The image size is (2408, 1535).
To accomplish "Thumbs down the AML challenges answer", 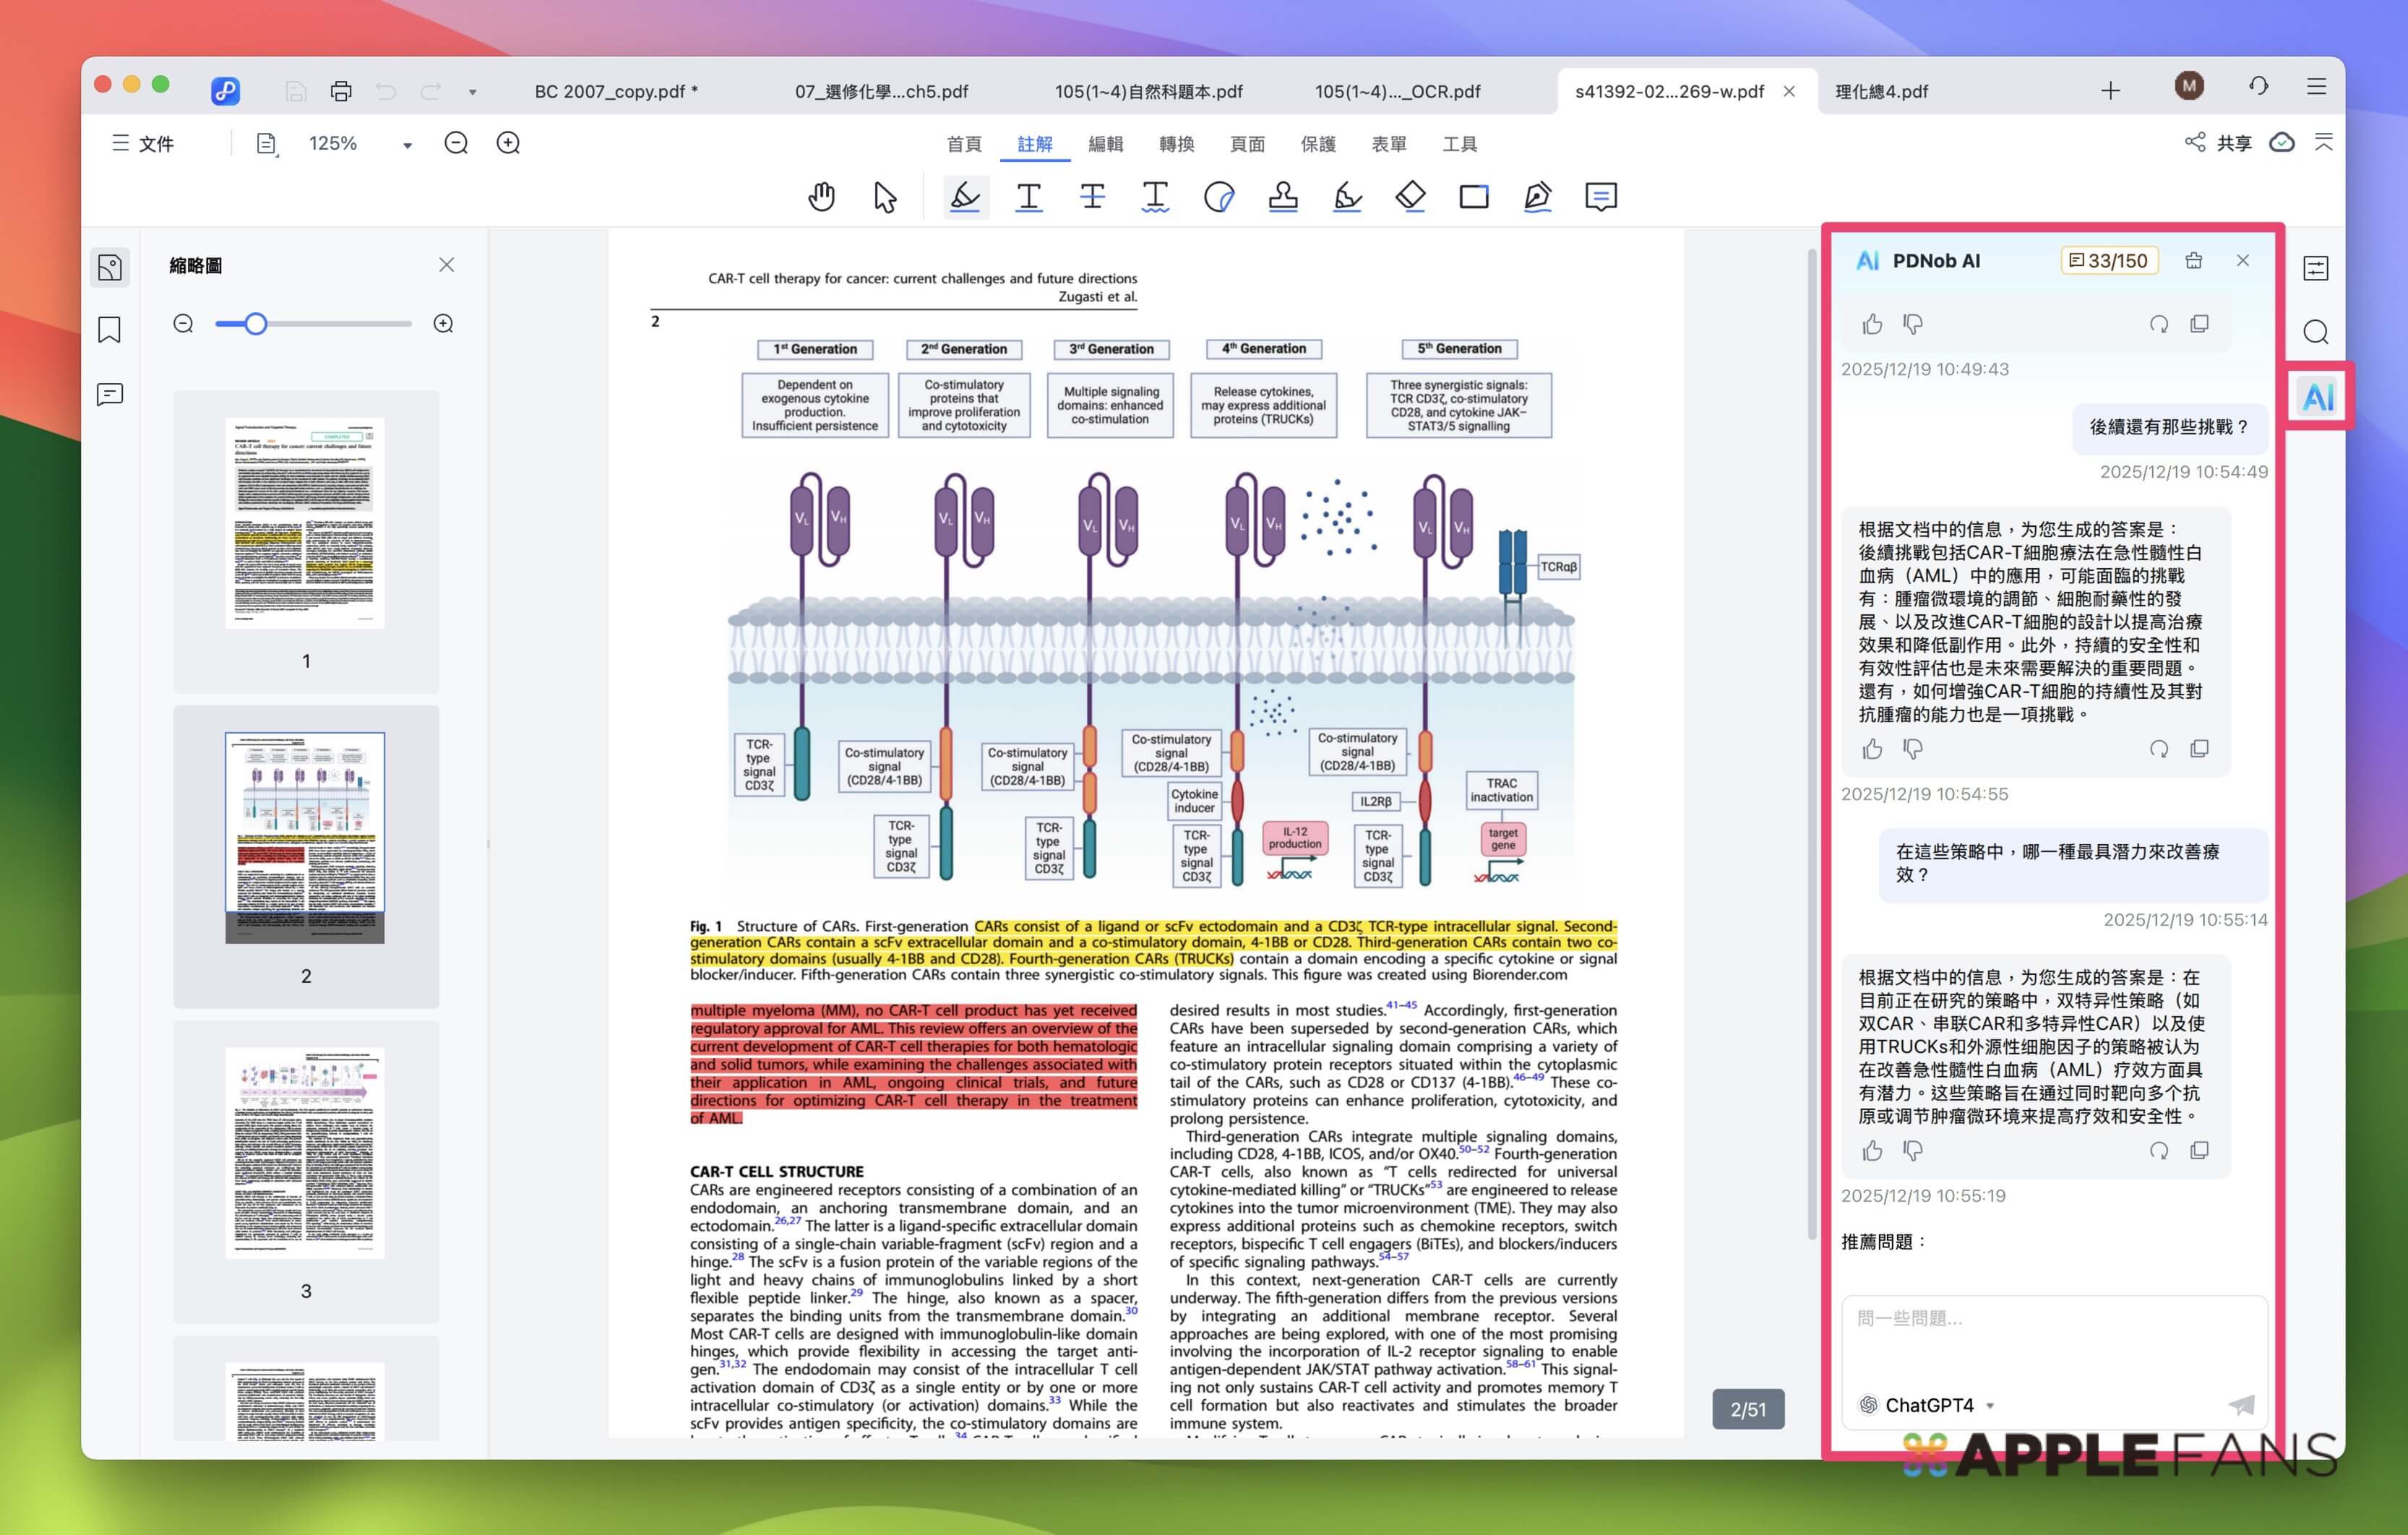I will coord(1913,749).
